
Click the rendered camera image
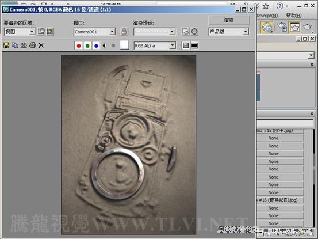[129, 145]
